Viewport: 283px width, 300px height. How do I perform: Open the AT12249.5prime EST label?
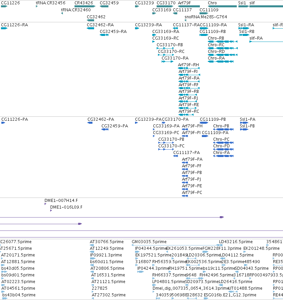[x=106, y=248]
